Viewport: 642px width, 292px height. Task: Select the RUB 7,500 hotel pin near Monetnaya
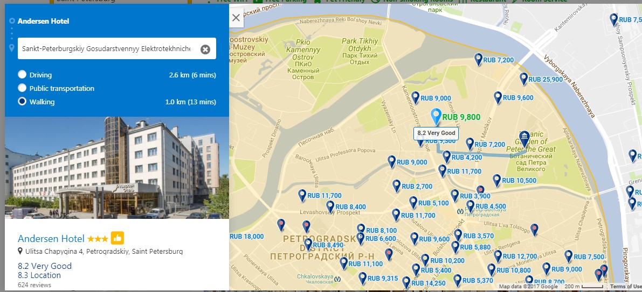click(x=568, y=257)
